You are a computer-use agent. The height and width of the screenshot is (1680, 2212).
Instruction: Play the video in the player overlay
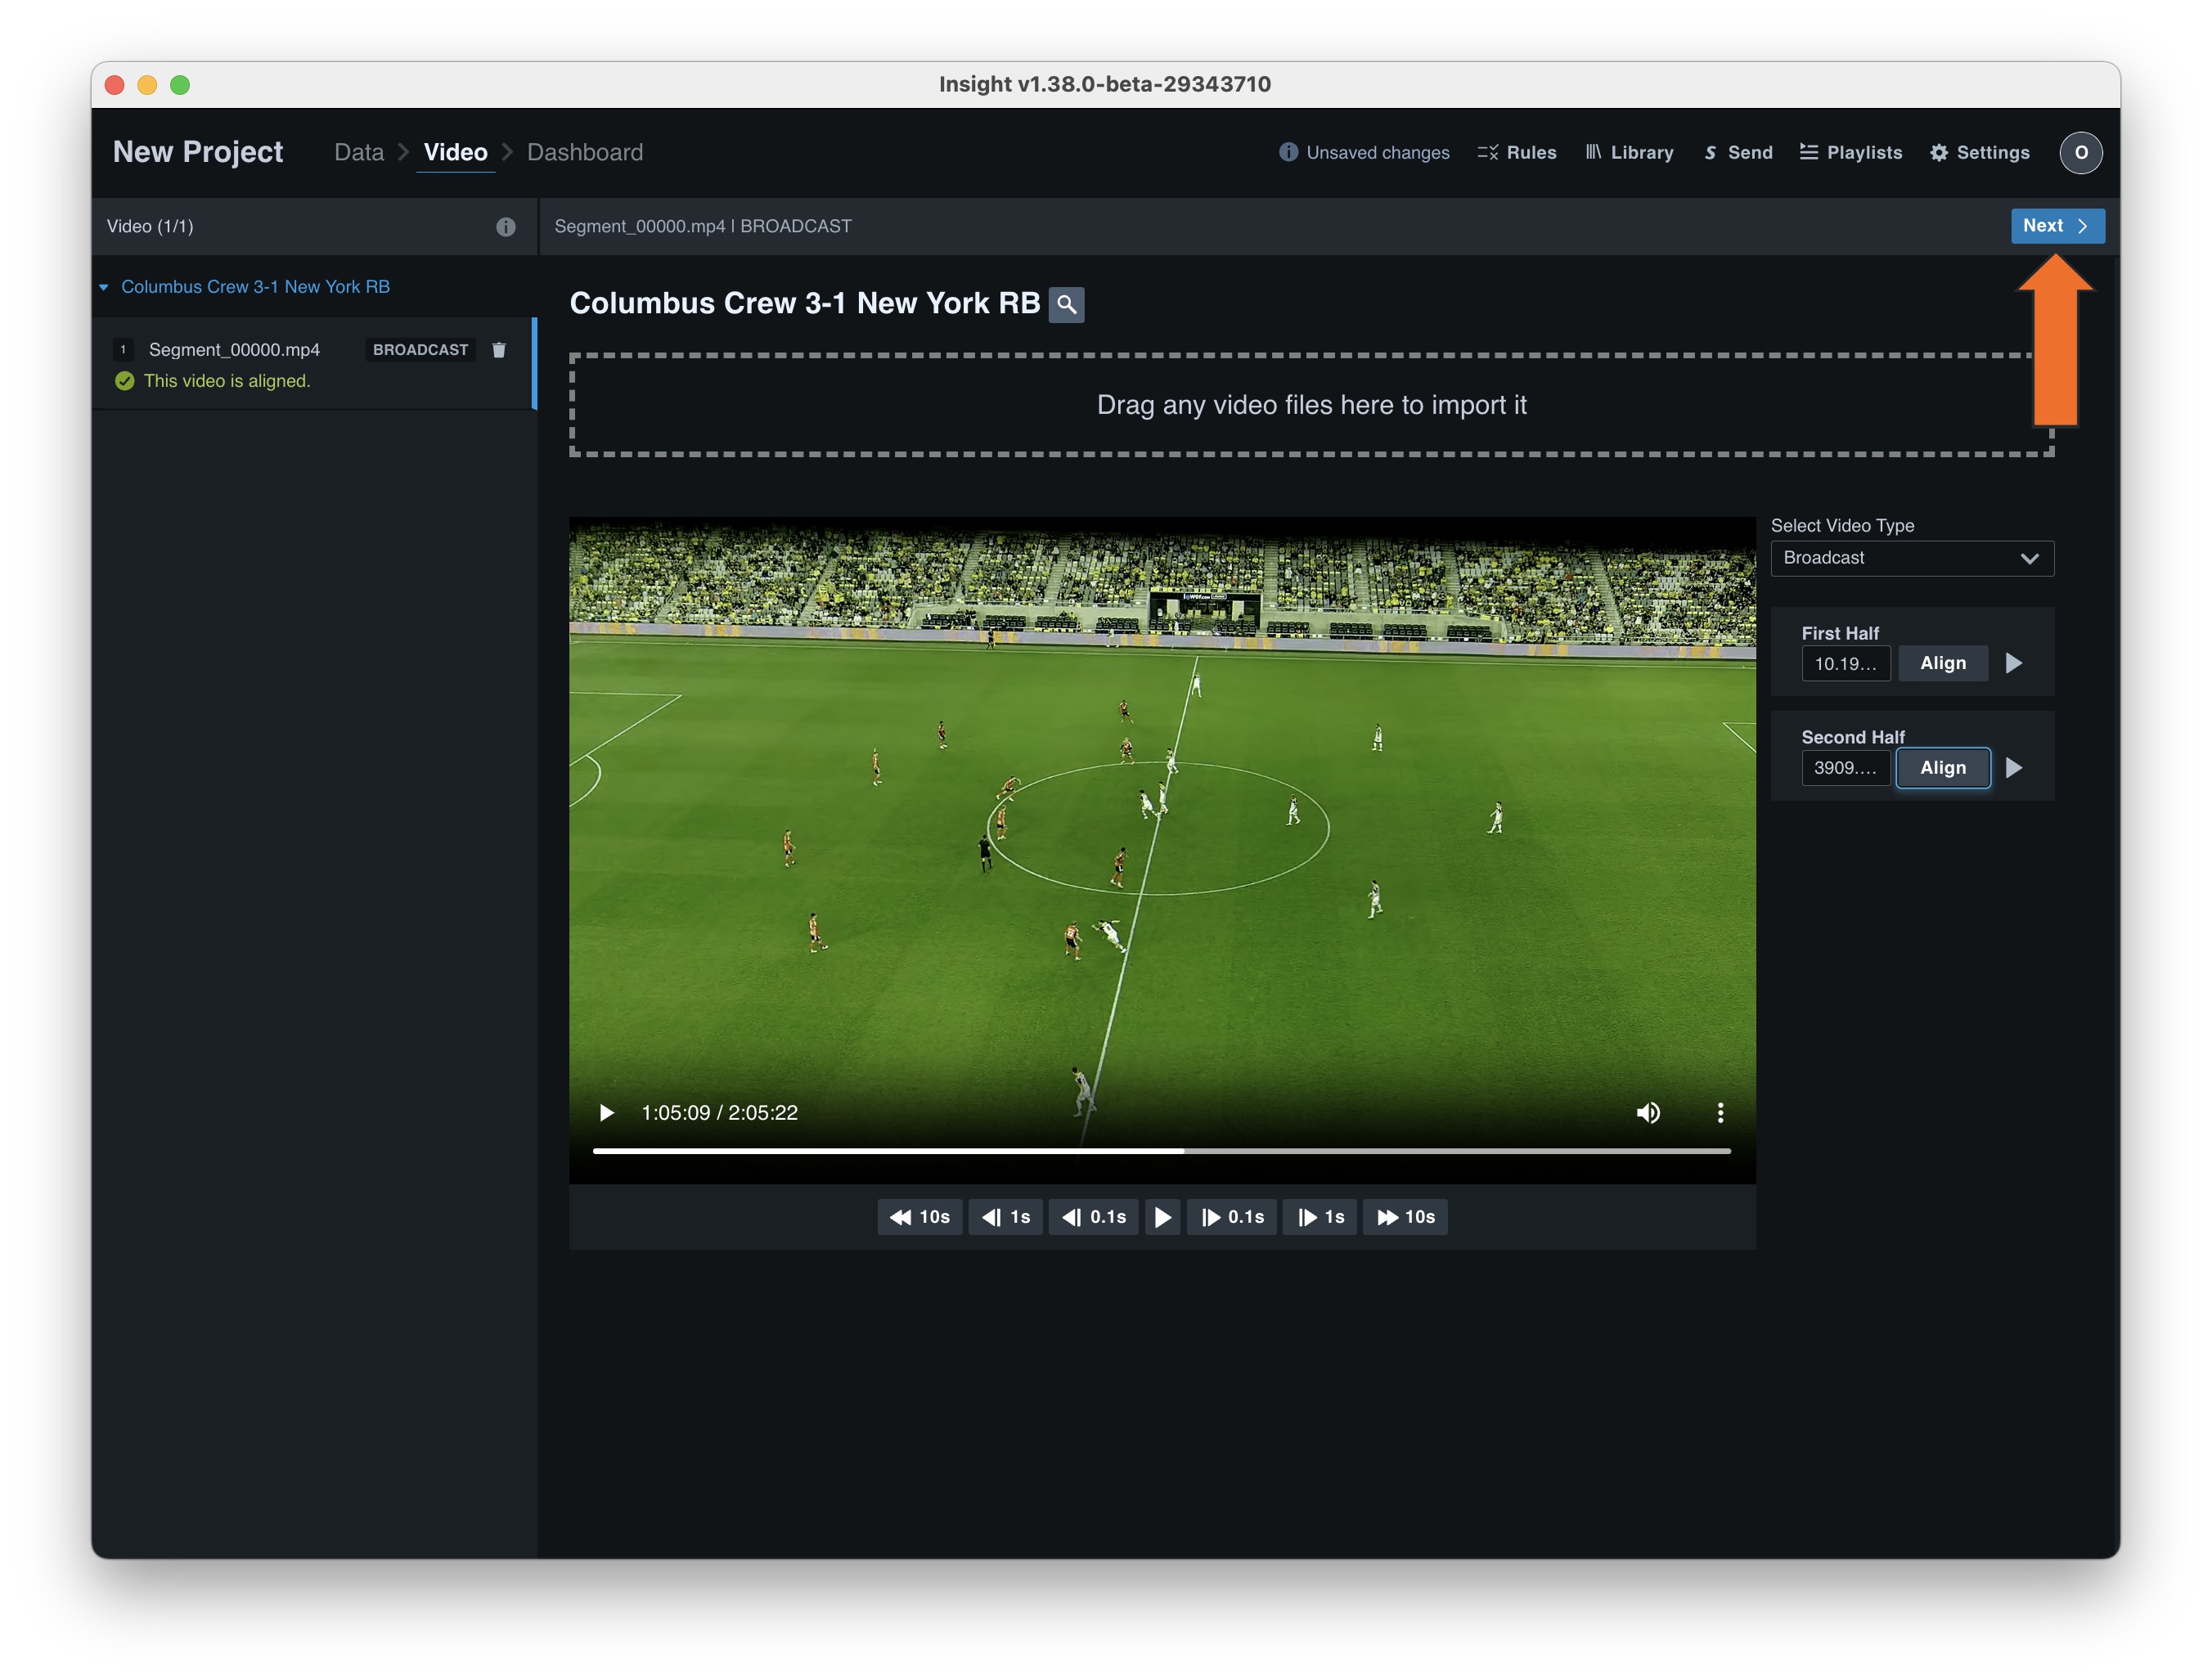pyautogui.click(x=606, y=1113)
